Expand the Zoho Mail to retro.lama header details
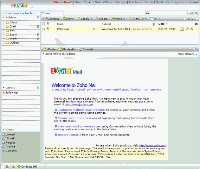The image size is (200, 169). (x=43, y=54)
